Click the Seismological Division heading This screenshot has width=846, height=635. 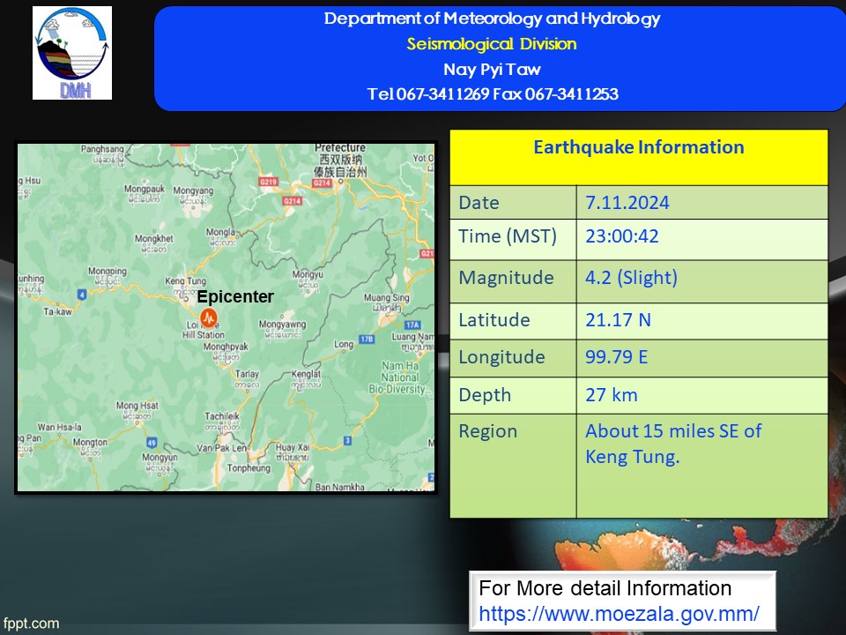[x=492, y=44]
